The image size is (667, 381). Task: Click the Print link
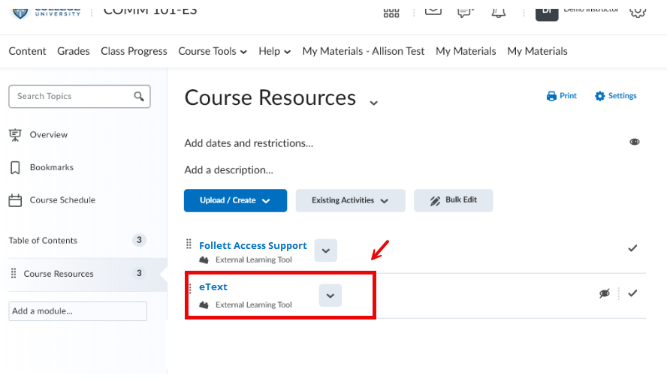[568, 96]
